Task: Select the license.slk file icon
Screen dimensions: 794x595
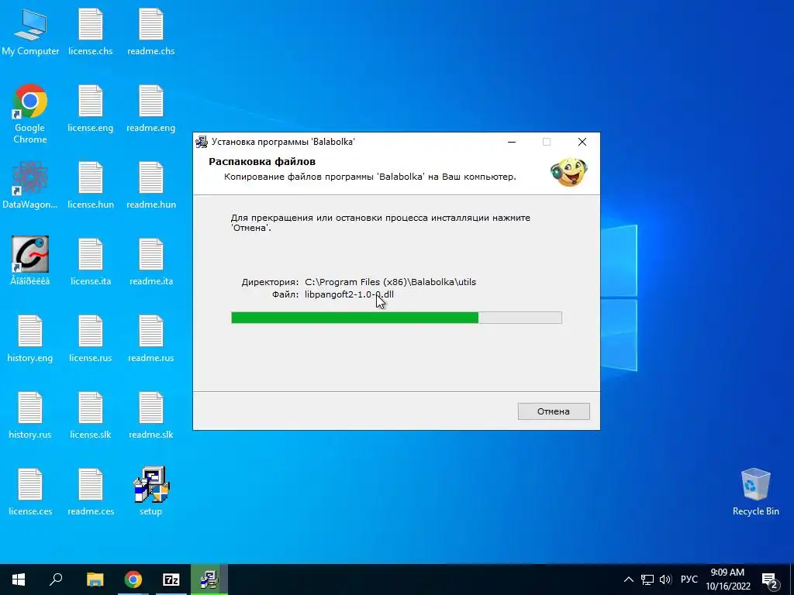Action: coord(90,415)
